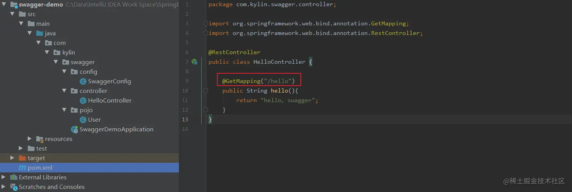Viewport: 572px width, 192px height.
Task: Click the orange target folder icon
Action: click(x=22, y=158)
